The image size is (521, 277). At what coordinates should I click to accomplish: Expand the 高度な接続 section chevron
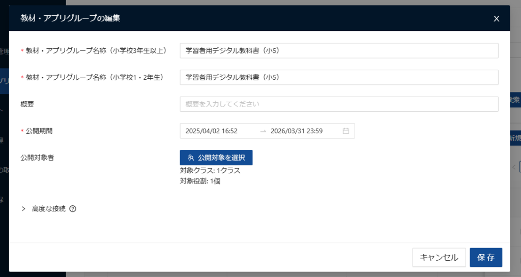pos(23,209)
